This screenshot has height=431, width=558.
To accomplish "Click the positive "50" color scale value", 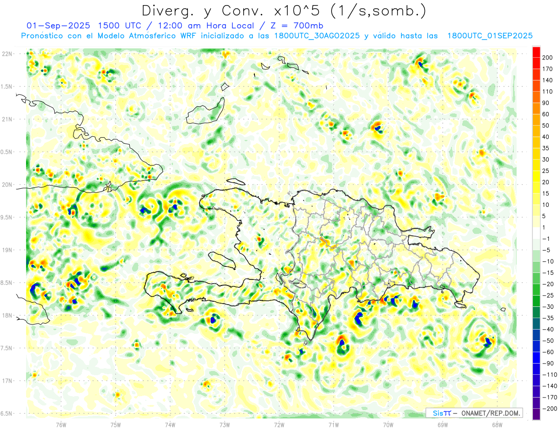I will [x=546, y=126].
